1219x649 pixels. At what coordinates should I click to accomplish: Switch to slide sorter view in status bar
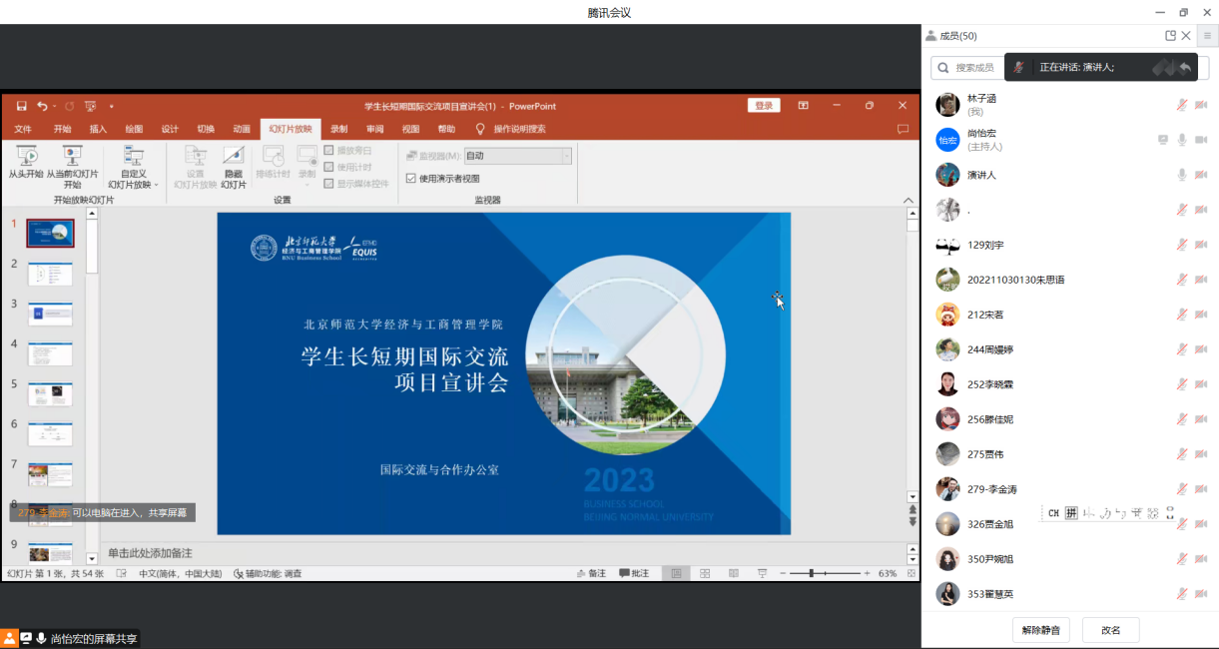(705, 574)
